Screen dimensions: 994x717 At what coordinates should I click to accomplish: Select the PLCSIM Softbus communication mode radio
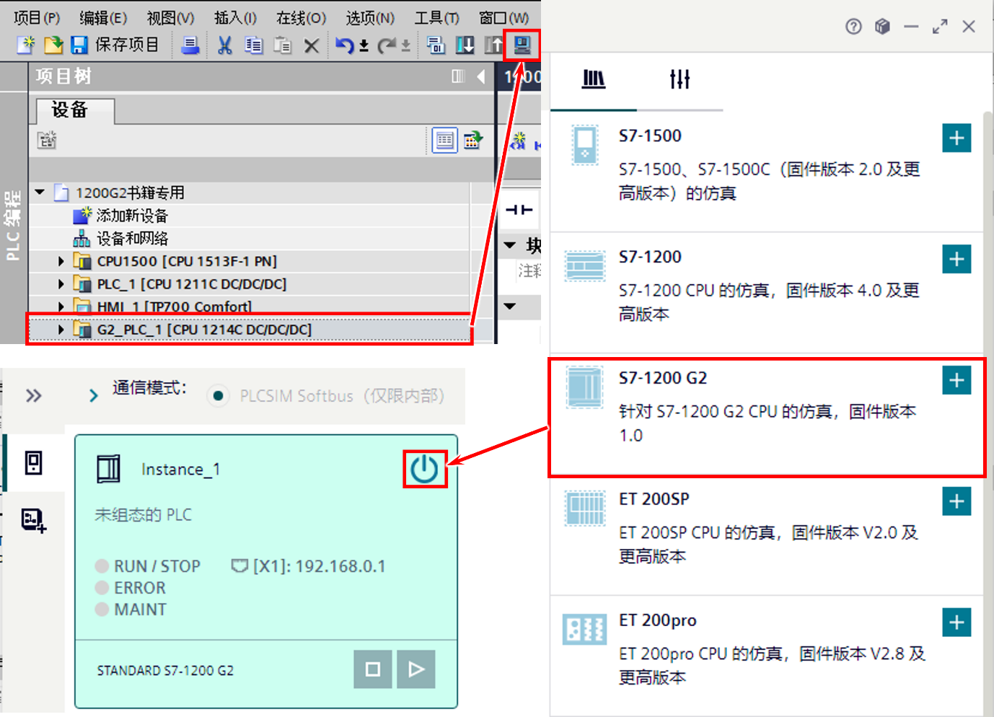pyautogui.click(x=218, y=395)
